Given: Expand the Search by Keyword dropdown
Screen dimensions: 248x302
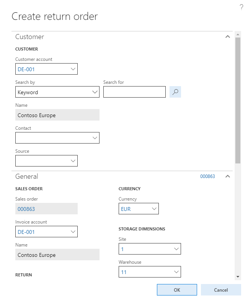Looking at the screenshot, I should tap(95, 92).
